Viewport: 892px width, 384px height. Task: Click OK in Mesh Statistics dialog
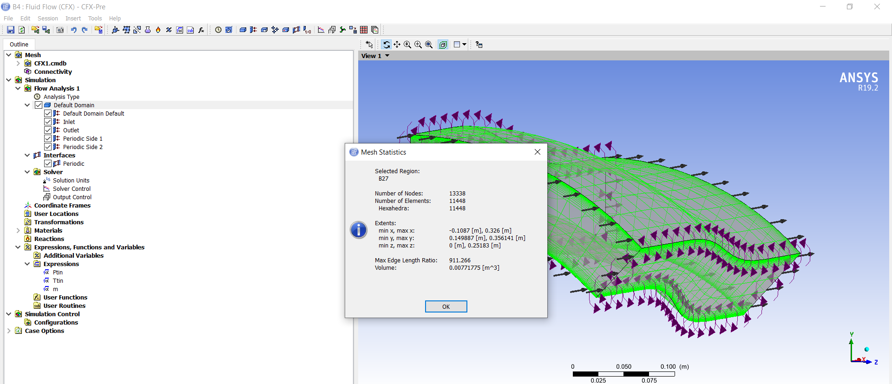446,306
